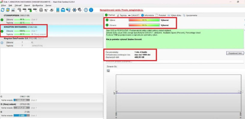This screenshot has width=245, height=119.
Task: Switch to the Informácie tab
Action: [x=147, y=15]
